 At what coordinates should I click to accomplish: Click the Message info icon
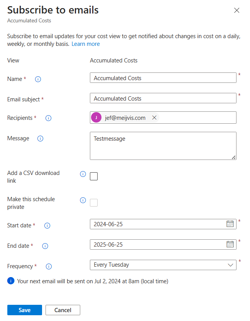(40, 139)
